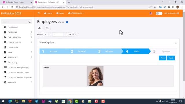Open the Administrator user menu
The width and height of the screenshot is (185, 104).
click(172, 13)
